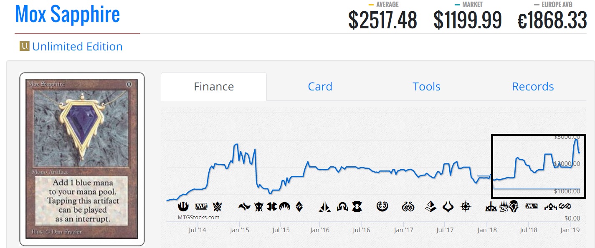
Task: Click the first set symbol near Jul '14
Action: click(183, 206)
